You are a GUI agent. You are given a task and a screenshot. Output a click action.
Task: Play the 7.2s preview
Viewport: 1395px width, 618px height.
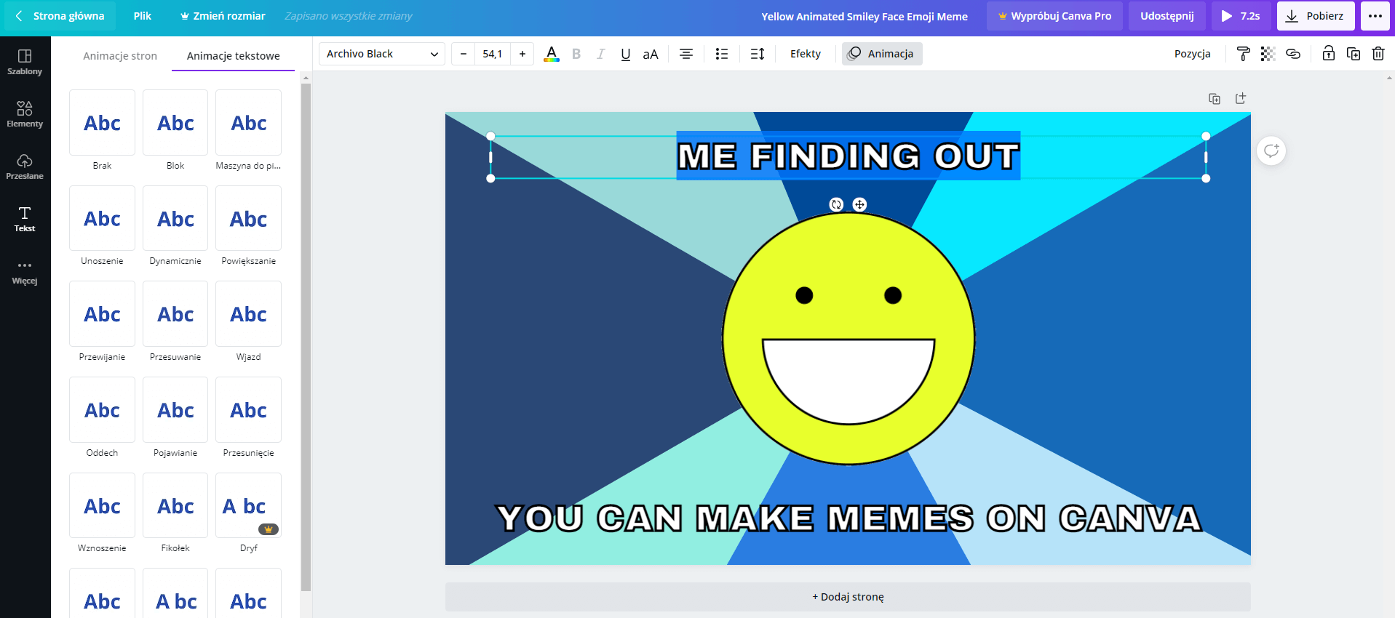[1241, 16]
